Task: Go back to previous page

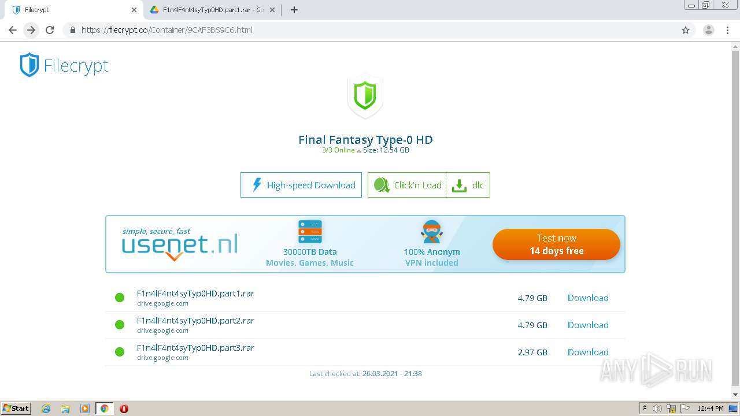Action: [13, 30]
